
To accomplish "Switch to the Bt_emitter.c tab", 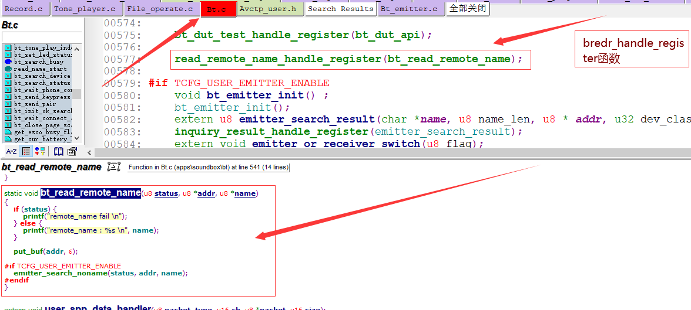I will pyautogui.click(x=411, y=9).
